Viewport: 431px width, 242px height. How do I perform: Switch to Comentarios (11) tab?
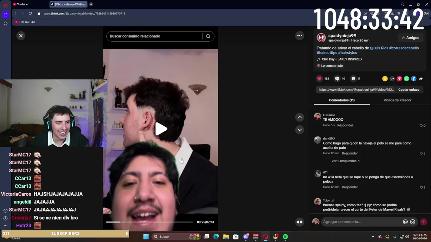pos(342,100)
